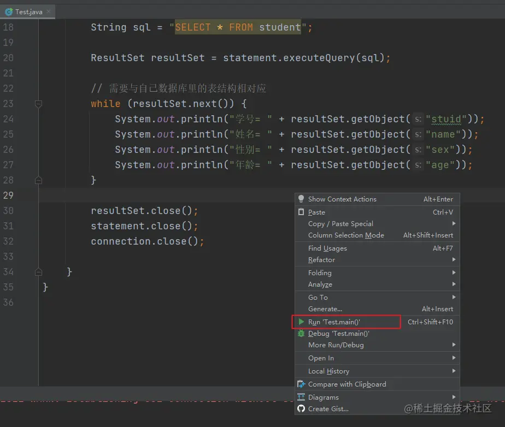The height and width of the screenshot is (427, 505).
Task: Select Debug 'Test.main()' entry
Action: coord(377,334)
